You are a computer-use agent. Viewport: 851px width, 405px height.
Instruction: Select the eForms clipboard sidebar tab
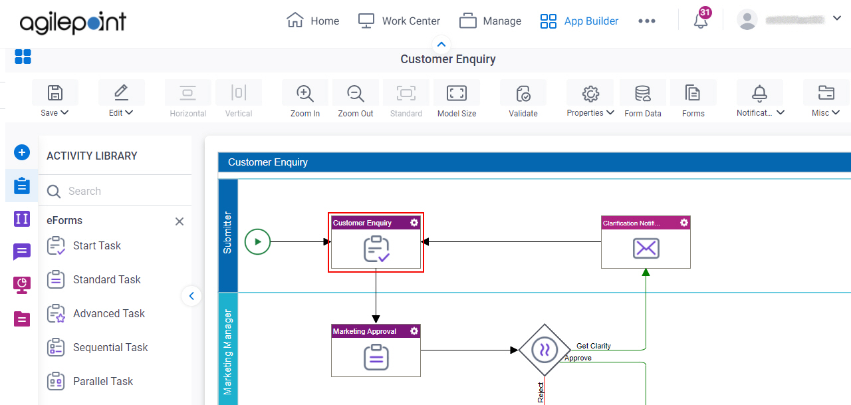tap(22, 186)
